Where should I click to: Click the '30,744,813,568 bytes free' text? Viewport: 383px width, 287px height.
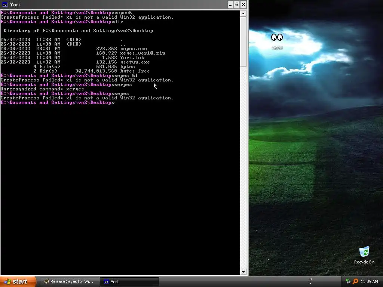[112, 71]
